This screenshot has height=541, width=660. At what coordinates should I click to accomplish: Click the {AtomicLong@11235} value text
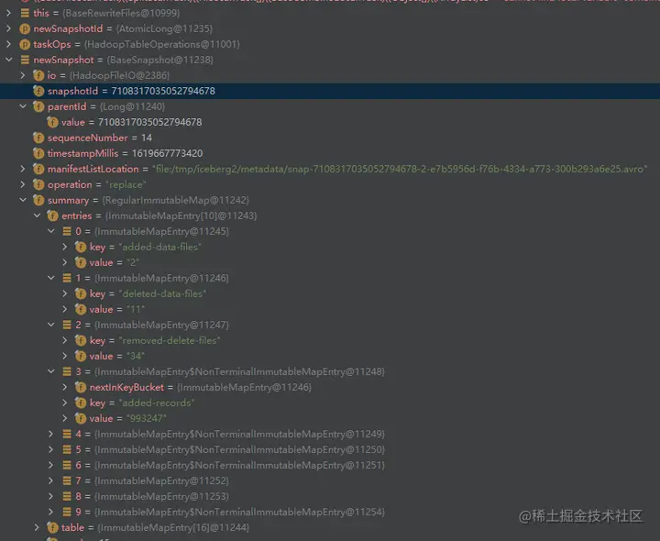pyautogui.click(x=164, y=28)
